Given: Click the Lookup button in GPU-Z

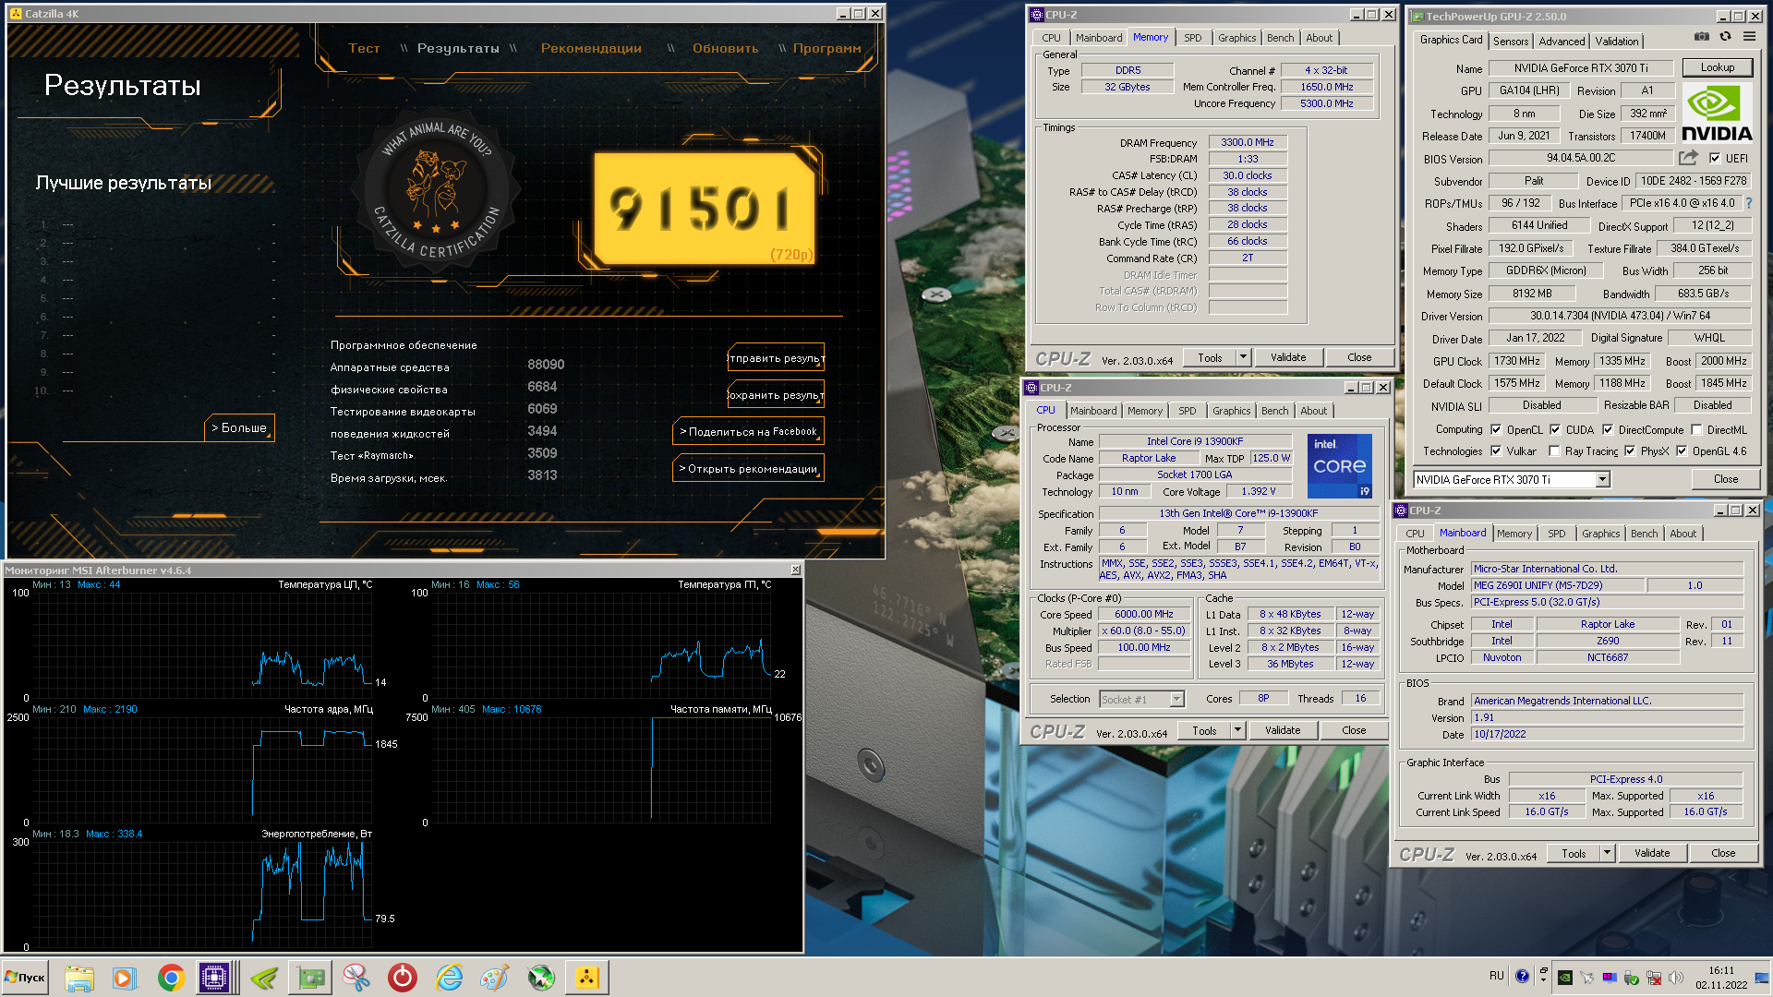Looking at the screenshot, I should click(x=1717, y=67).
